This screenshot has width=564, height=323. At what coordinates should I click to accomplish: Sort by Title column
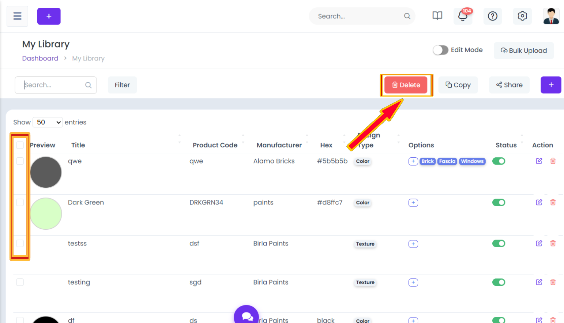tap(78, 145)
